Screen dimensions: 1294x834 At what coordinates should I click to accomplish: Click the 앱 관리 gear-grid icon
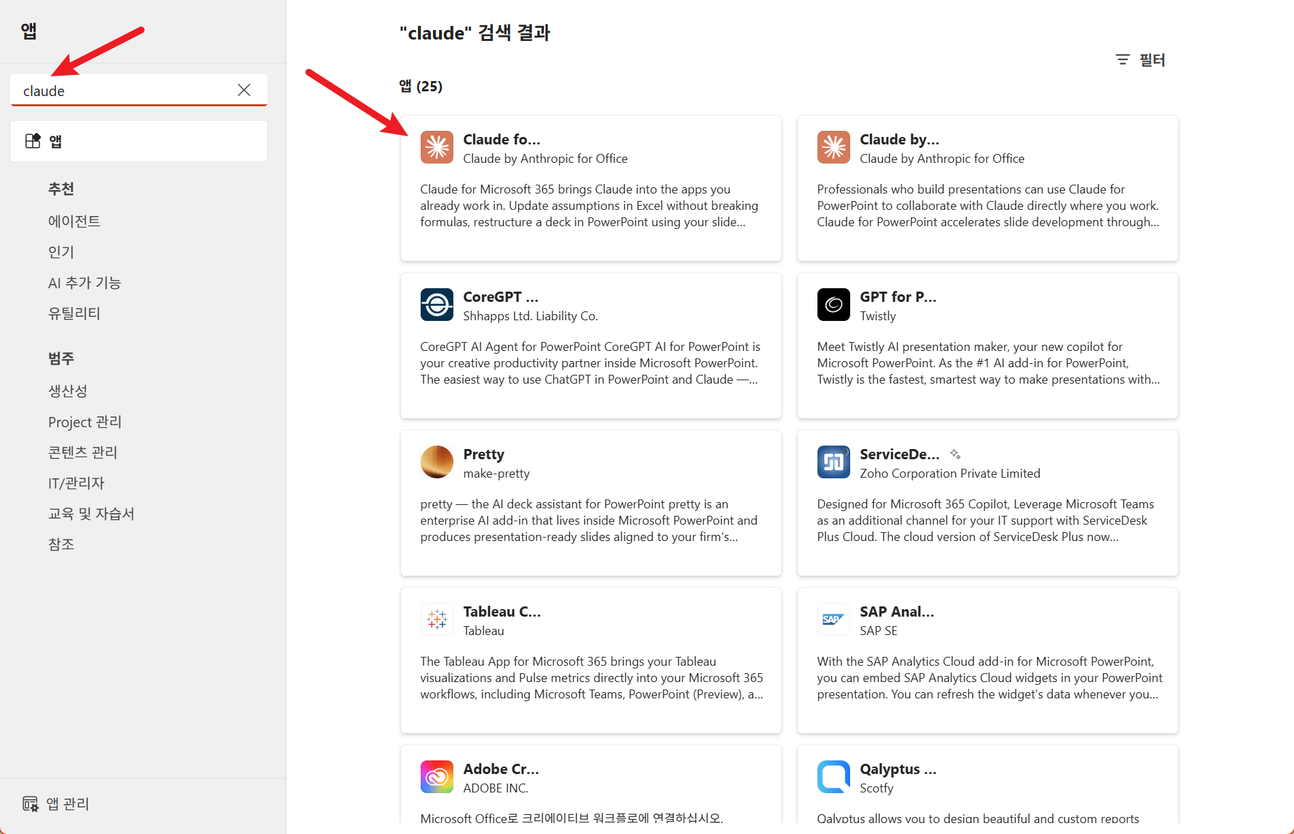pyautogui.click(x=31, y=804)
